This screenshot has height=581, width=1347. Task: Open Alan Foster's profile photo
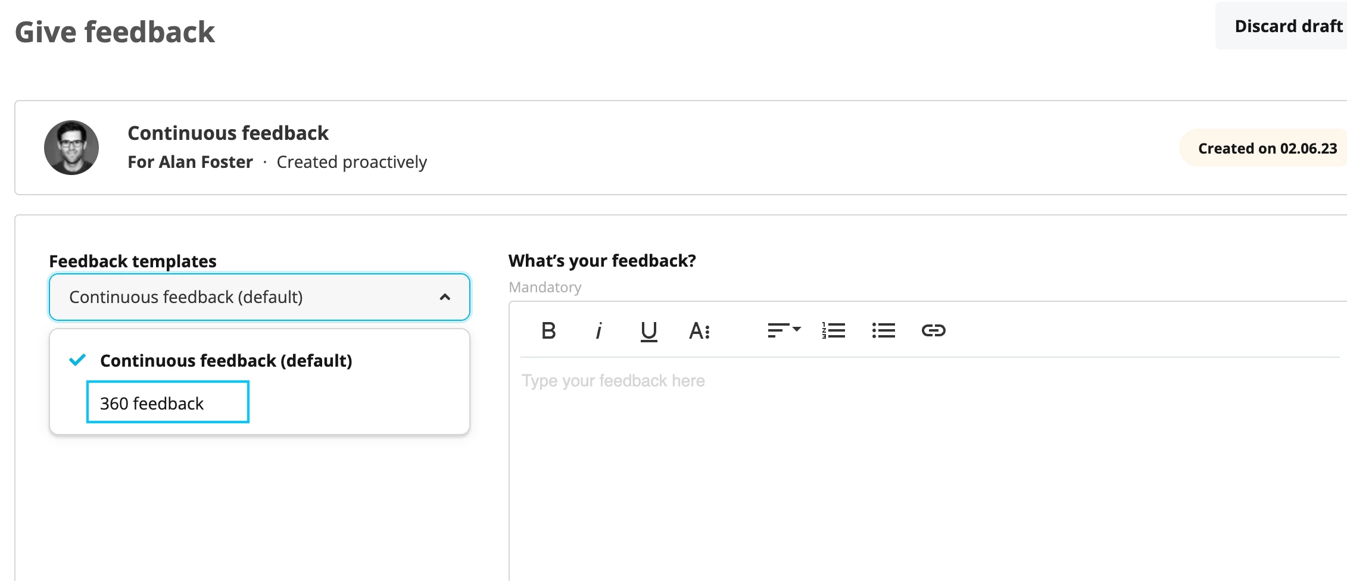[x=71, y=148]
